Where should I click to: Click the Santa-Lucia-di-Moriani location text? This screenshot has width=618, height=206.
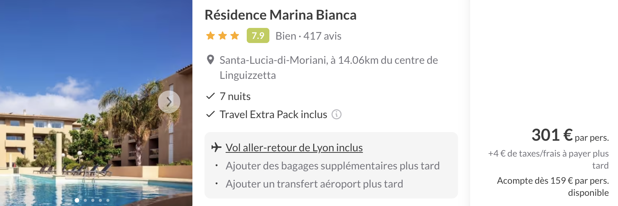pos(329,68)
